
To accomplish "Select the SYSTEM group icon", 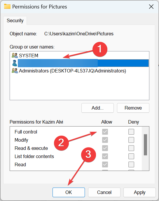I will (15, 56).
